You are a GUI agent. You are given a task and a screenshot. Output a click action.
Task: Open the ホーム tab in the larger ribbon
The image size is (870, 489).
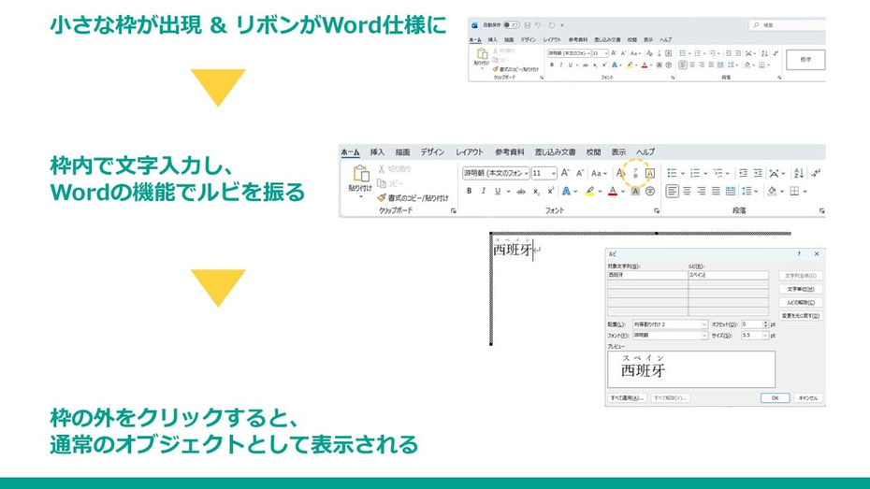350,151
